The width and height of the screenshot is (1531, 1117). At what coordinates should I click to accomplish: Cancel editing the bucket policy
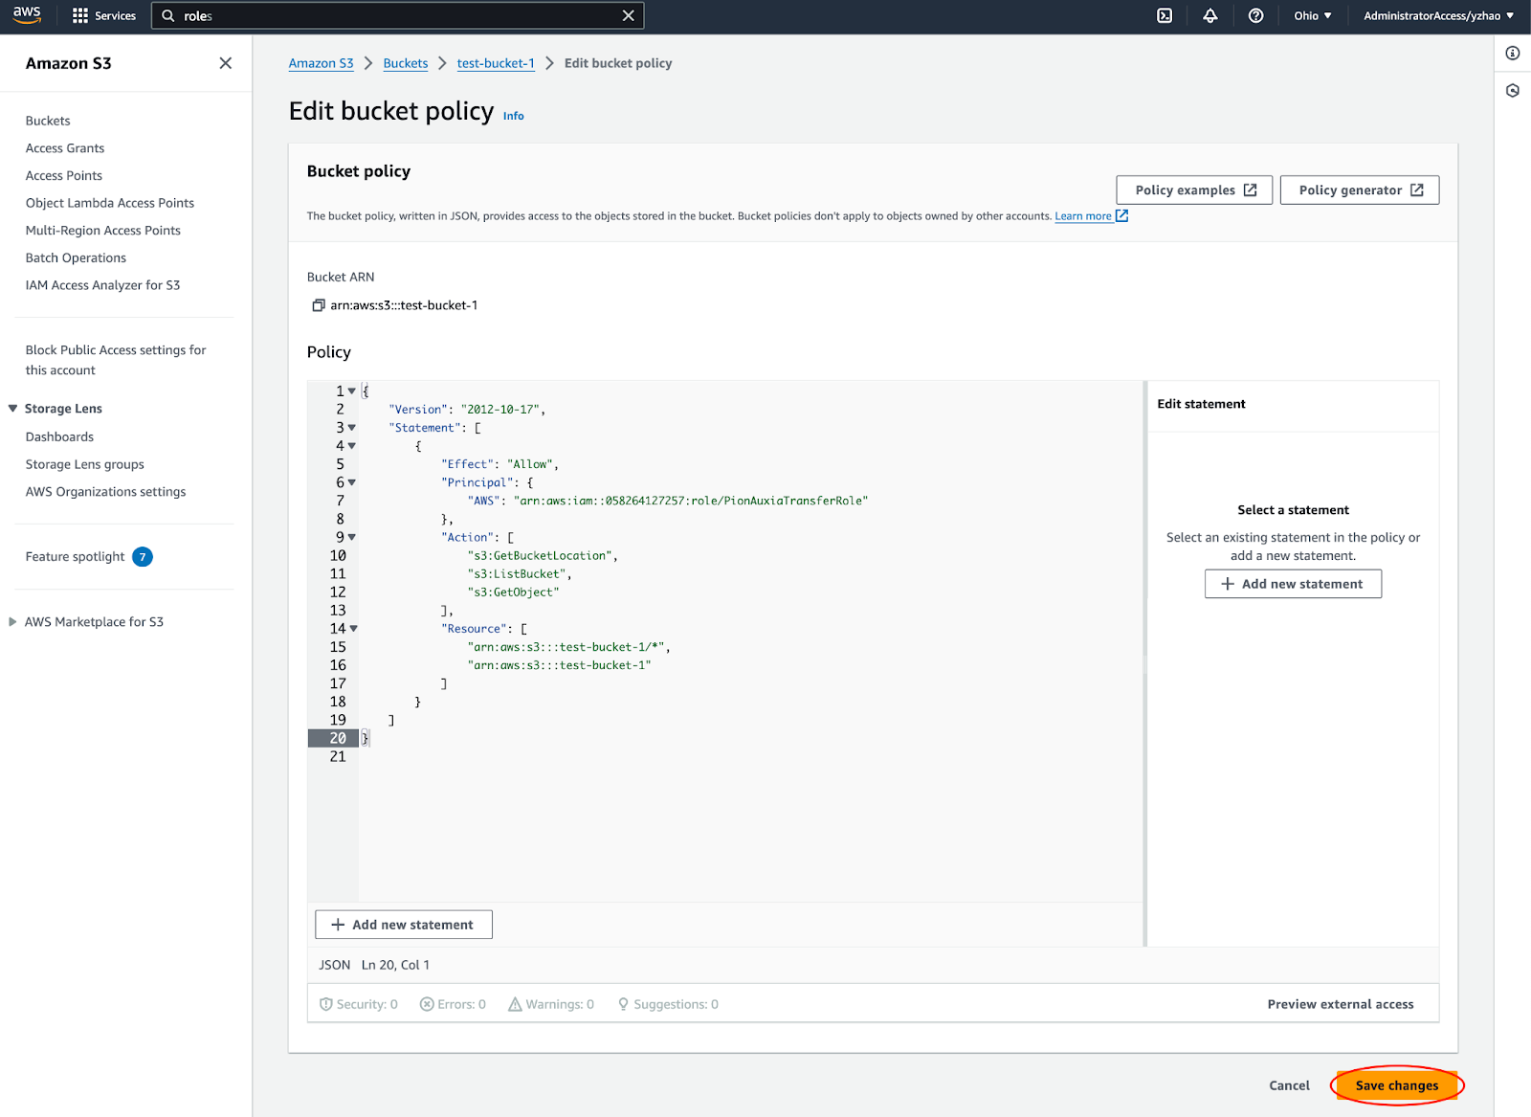(x=1289, y=1085)
